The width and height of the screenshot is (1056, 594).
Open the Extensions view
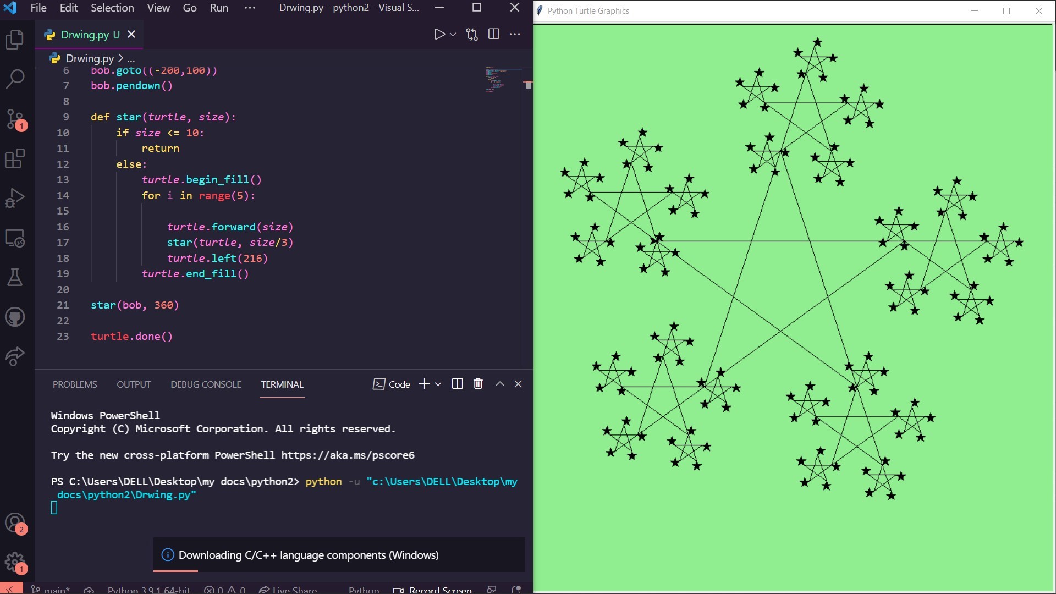click(x=15, y=158)
